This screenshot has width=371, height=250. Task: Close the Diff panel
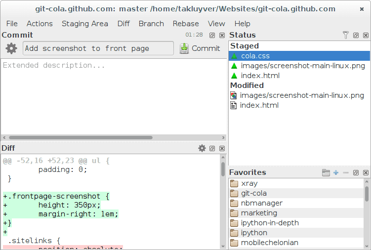point(222,148)
